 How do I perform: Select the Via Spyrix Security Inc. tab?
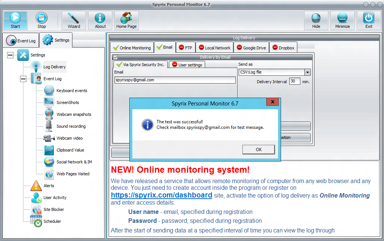tap(140, 65)
